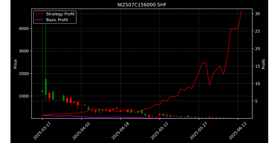Click the Strategy Profit legend entry
Viewport: 279px width, 143px height.
click(x=55, y=14)
